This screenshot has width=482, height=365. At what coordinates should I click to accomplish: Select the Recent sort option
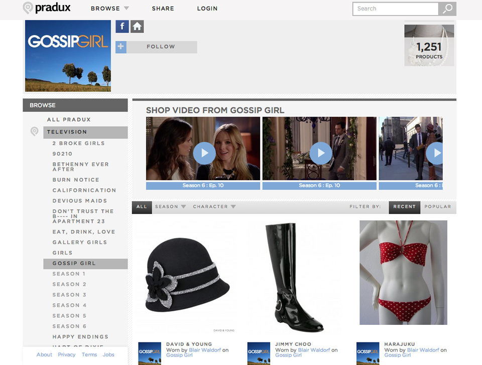tap(404, 207)
